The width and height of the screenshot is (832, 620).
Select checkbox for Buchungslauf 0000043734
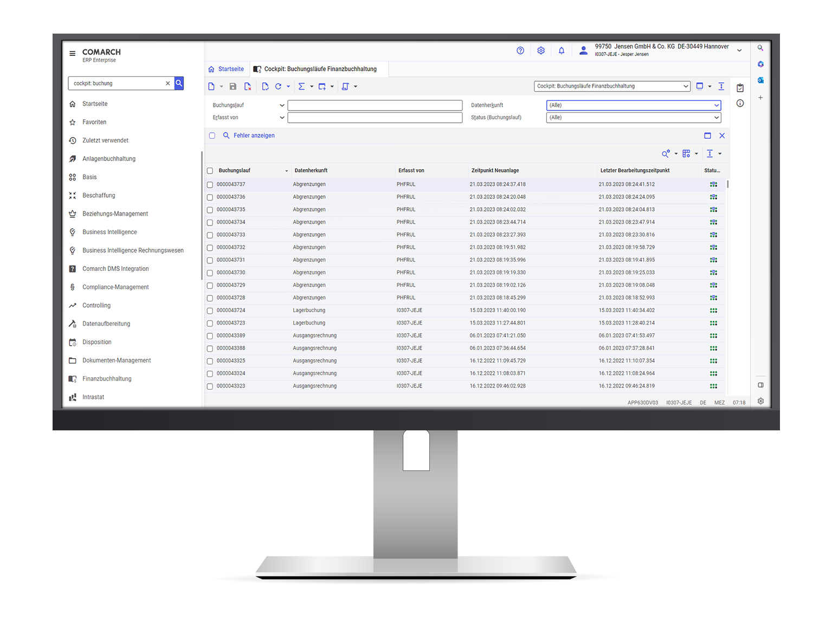click(210, 223)
